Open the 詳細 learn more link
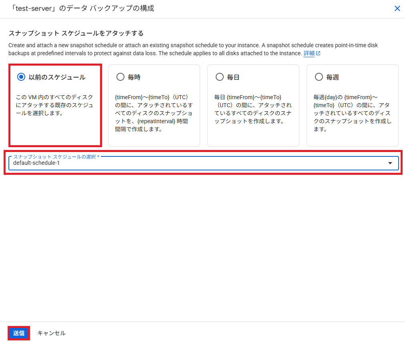 [309, 53]
